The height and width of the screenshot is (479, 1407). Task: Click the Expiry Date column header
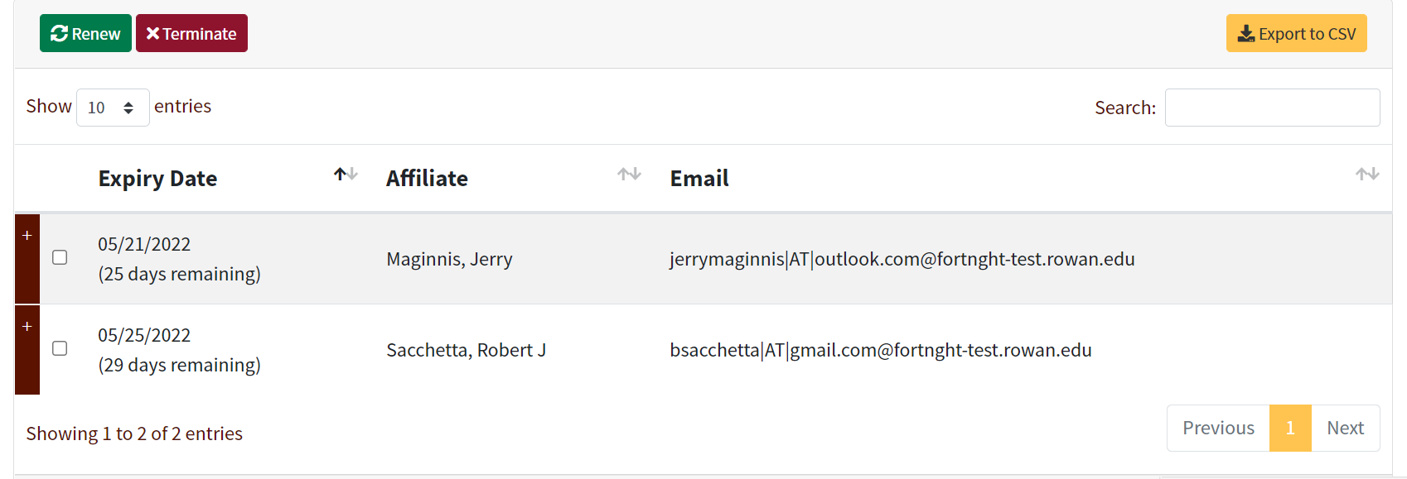point(157,179)
